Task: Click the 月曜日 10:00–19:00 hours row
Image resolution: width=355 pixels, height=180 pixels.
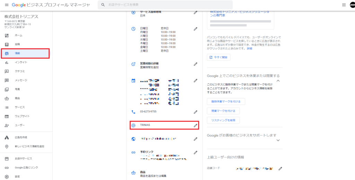Action: pos(158,32)
